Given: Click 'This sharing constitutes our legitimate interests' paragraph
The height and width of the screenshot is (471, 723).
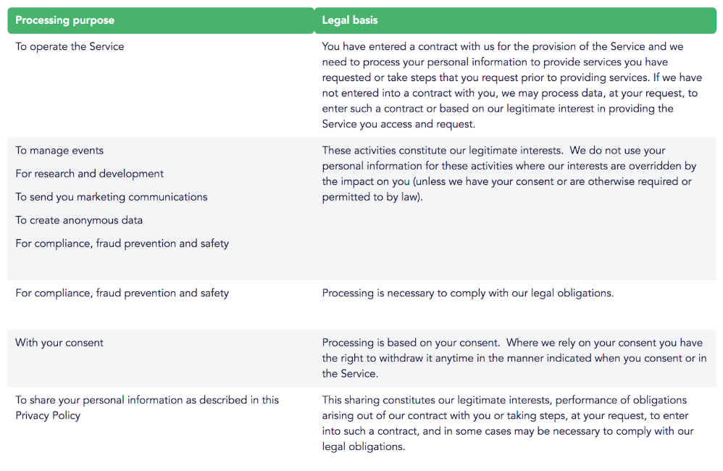Looking at the screenshot, I should 508,423.
